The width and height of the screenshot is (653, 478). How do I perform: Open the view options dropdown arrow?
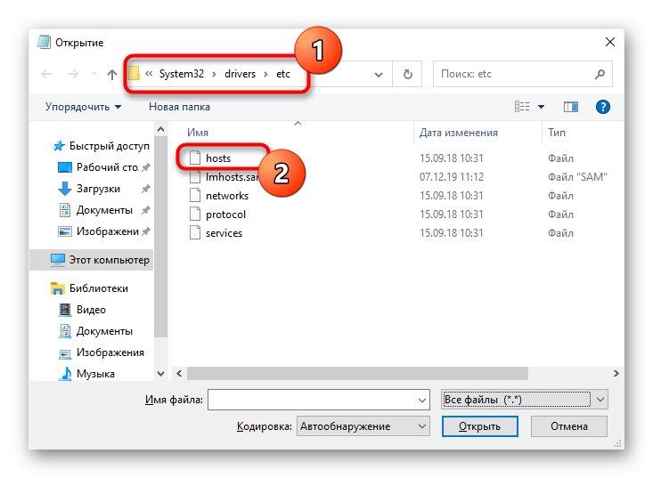coord(541,107)
